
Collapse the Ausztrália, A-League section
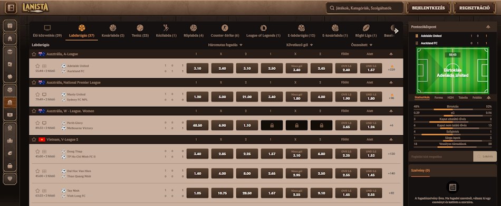[391, 54]
